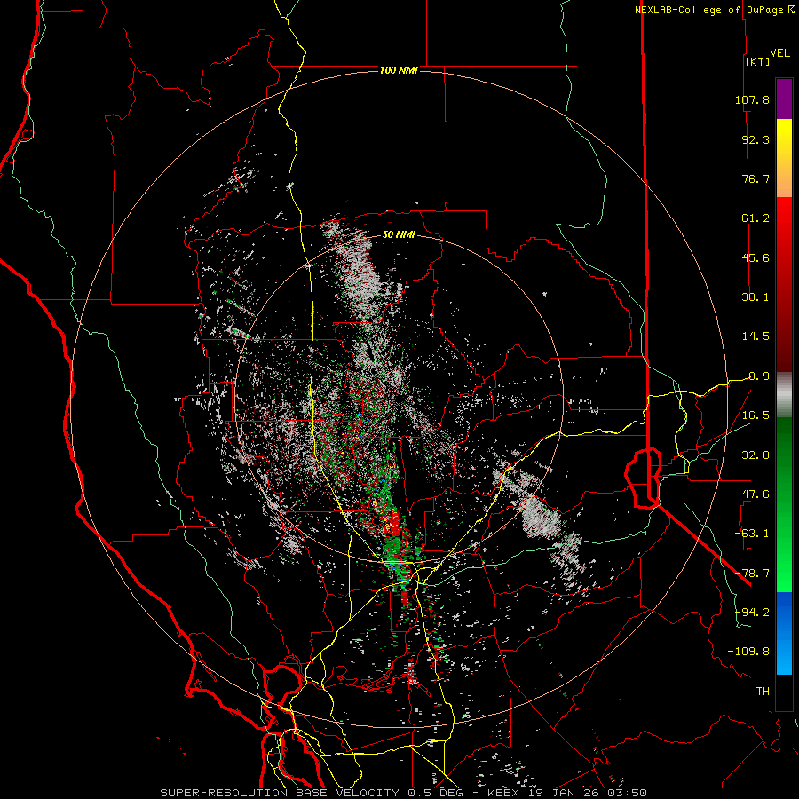Viewport: 799px width, 799px height.
Task: Click the 45.6 velocity scale value
Action: click(x=755, y=257)
